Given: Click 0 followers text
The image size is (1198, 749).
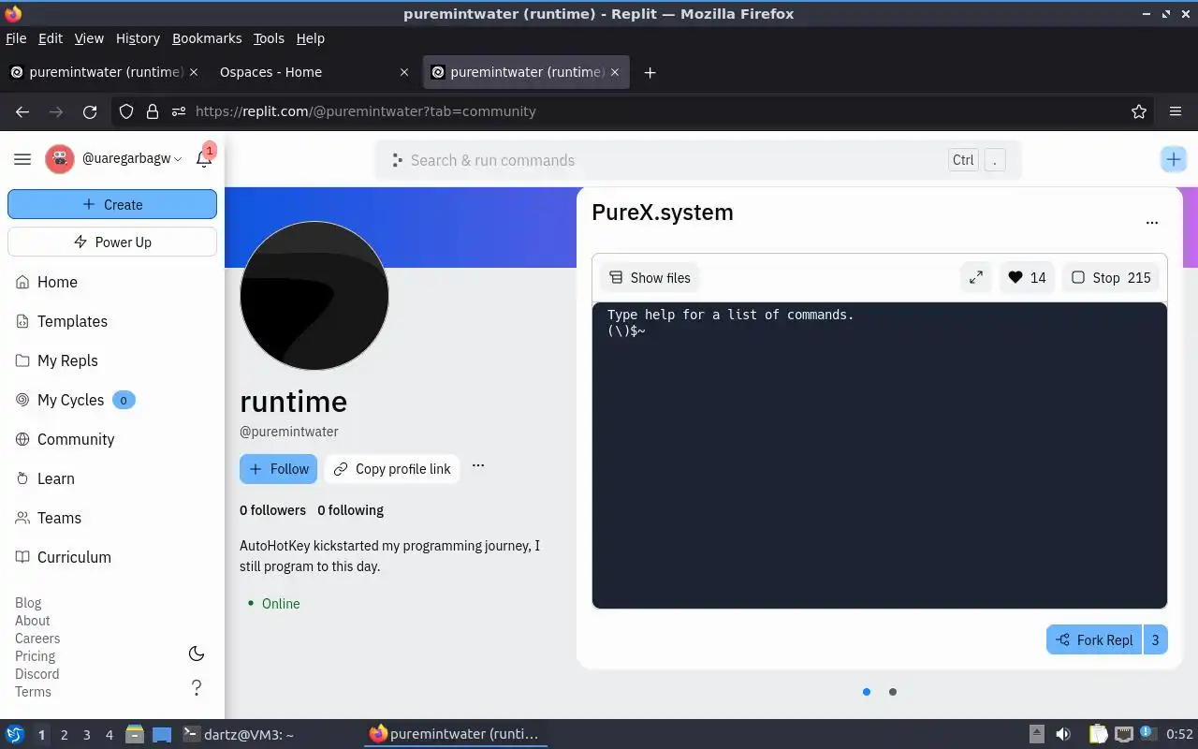Looking at the screenshot, I should (272, 510).
